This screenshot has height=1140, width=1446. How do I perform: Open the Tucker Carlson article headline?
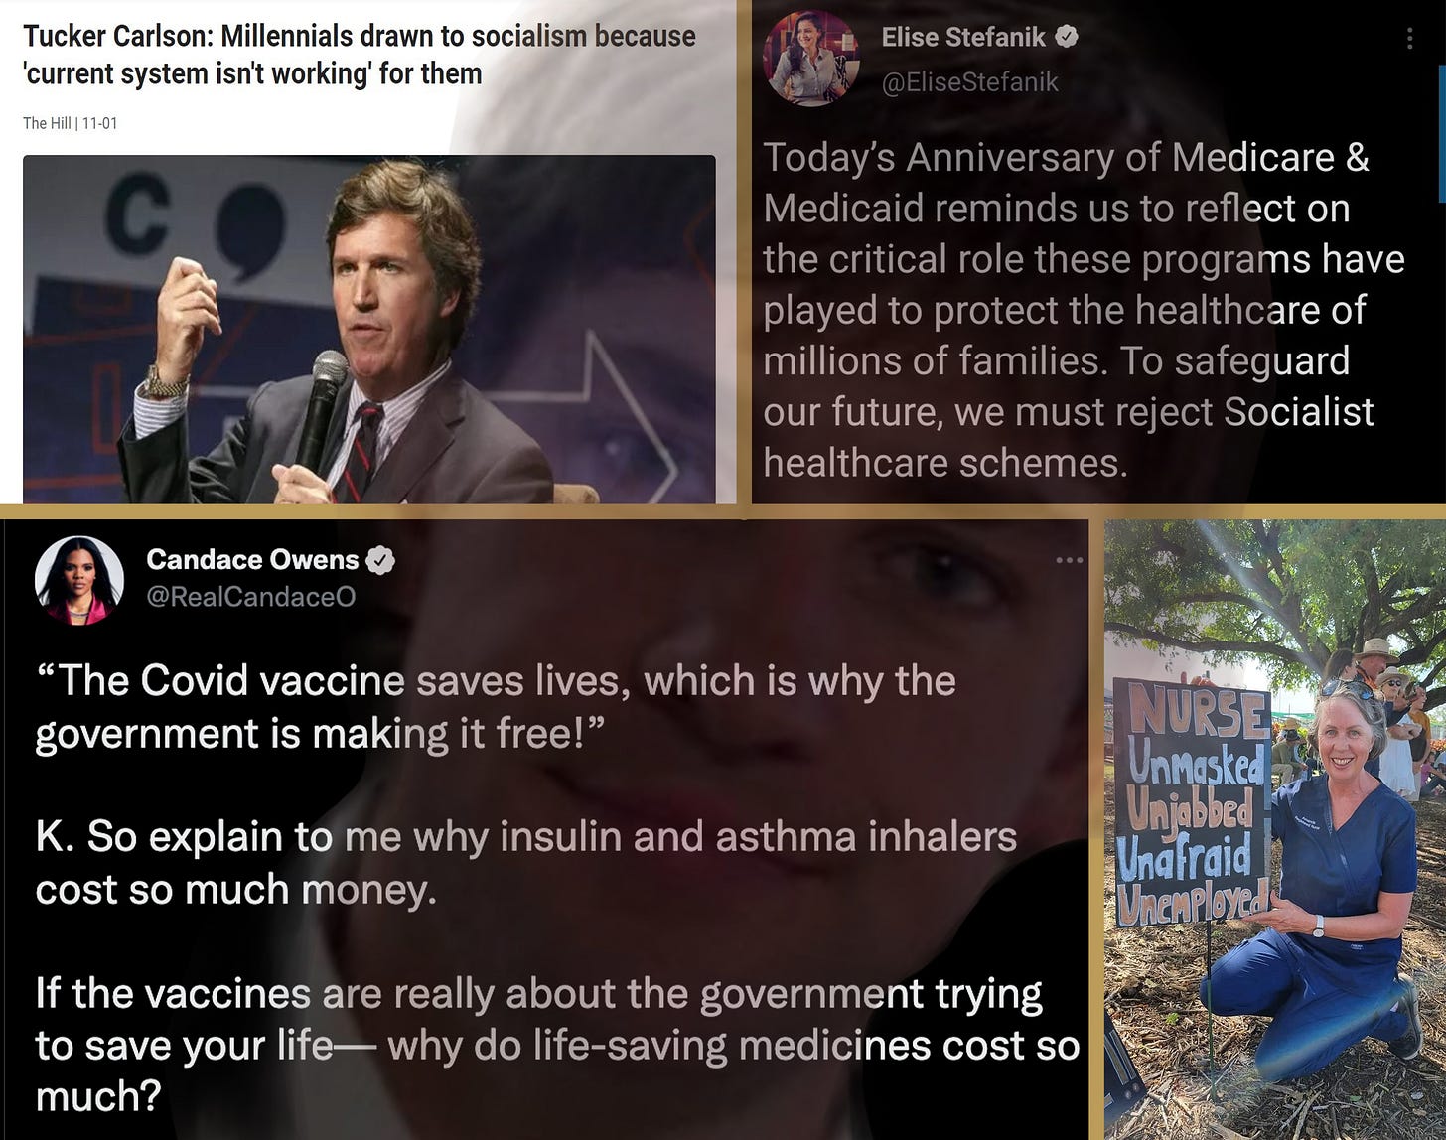click(360, 55)
